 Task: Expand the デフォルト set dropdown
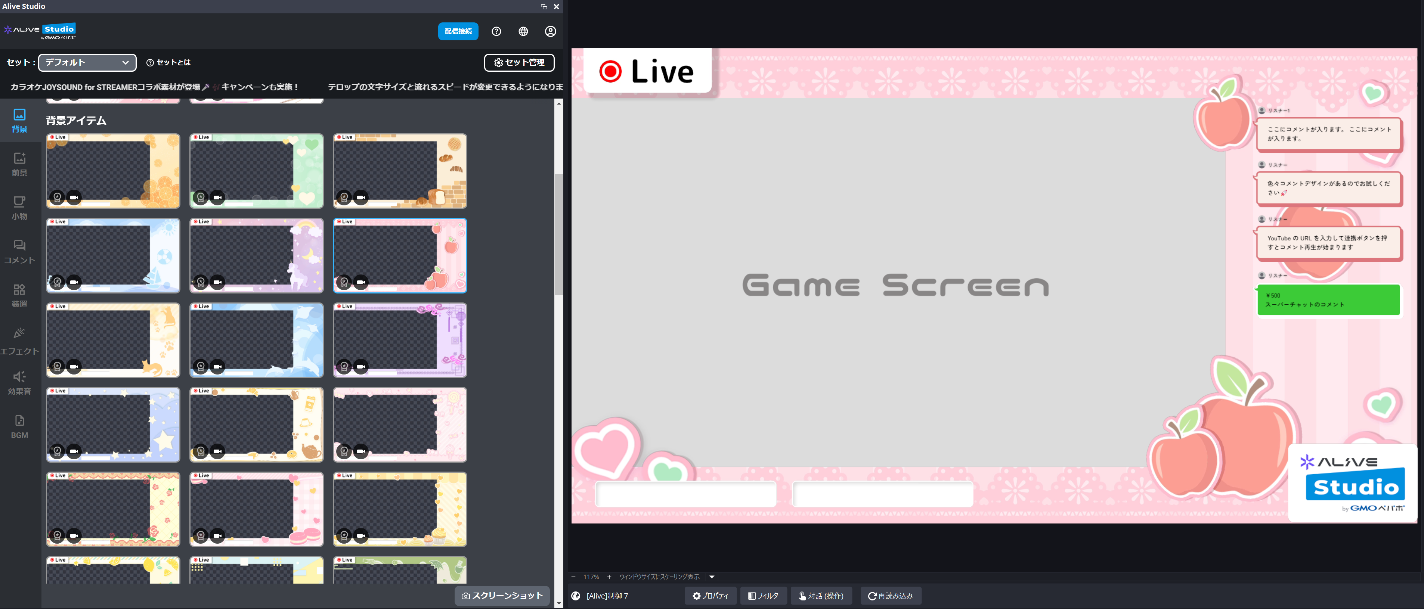(87, 62)
